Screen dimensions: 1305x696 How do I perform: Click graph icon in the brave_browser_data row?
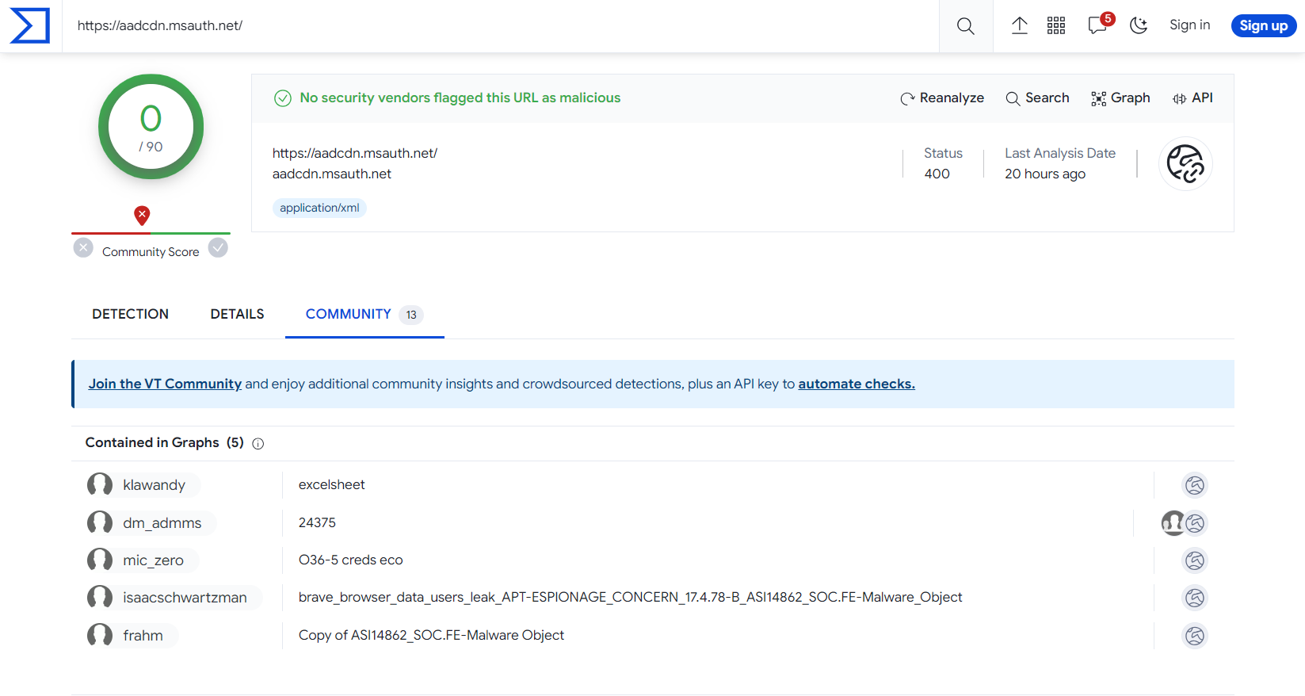click(1195, 598)
